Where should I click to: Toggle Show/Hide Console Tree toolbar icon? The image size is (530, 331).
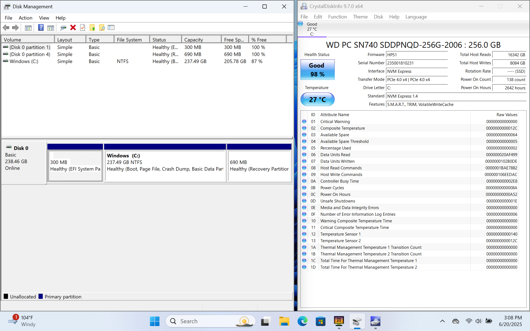pos(28,28)
